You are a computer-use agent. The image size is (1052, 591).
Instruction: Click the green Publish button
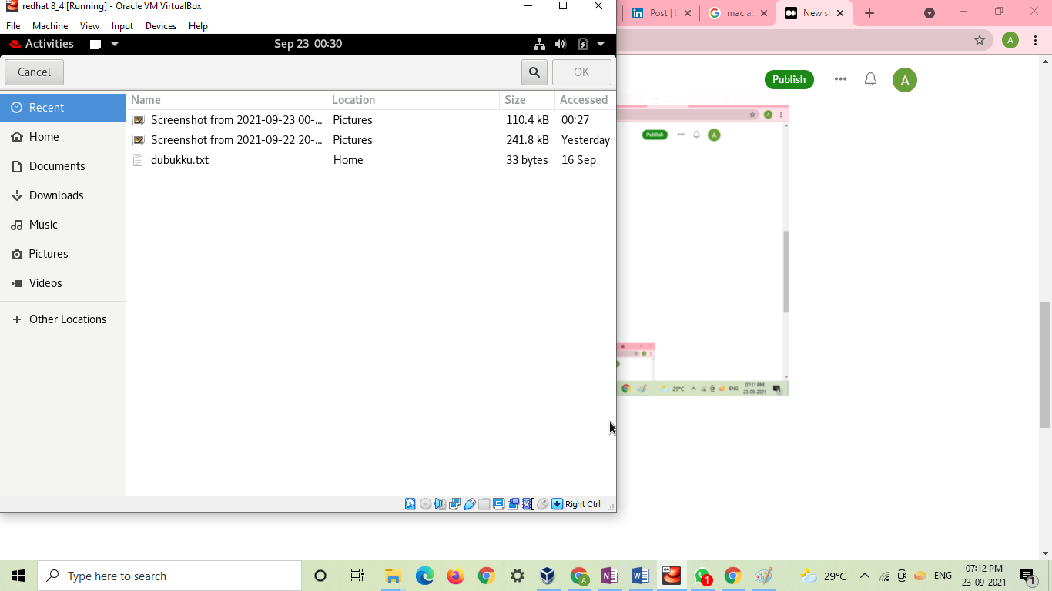789,79
